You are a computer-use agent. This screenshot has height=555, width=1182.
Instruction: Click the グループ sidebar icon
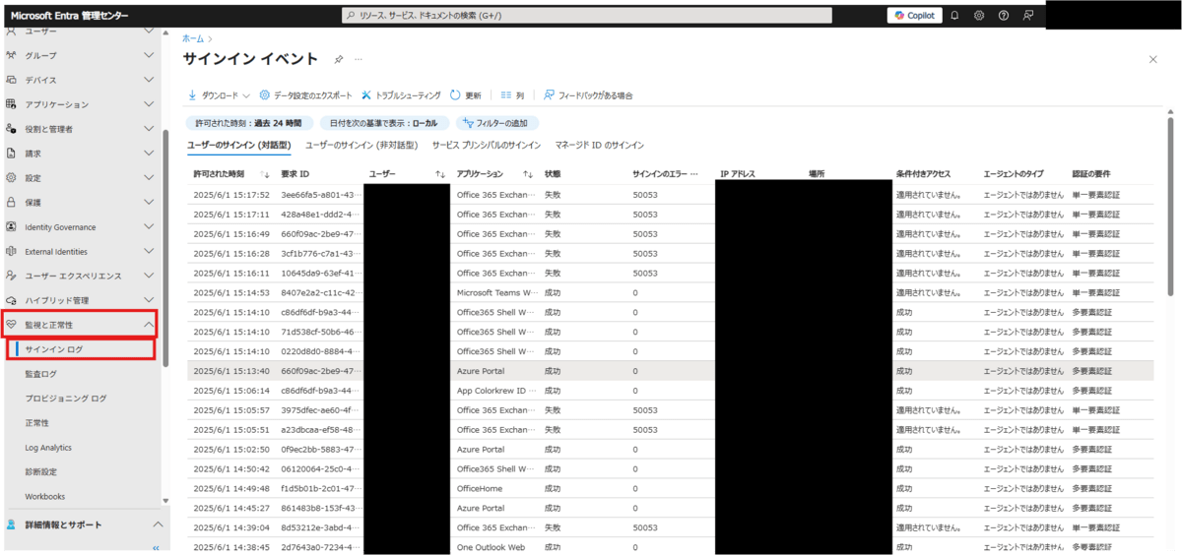point(11,55)
